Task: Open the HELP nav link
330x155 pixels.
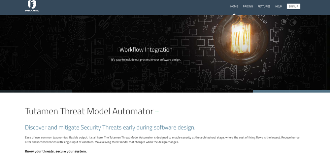Action: [x=279, y=7]
